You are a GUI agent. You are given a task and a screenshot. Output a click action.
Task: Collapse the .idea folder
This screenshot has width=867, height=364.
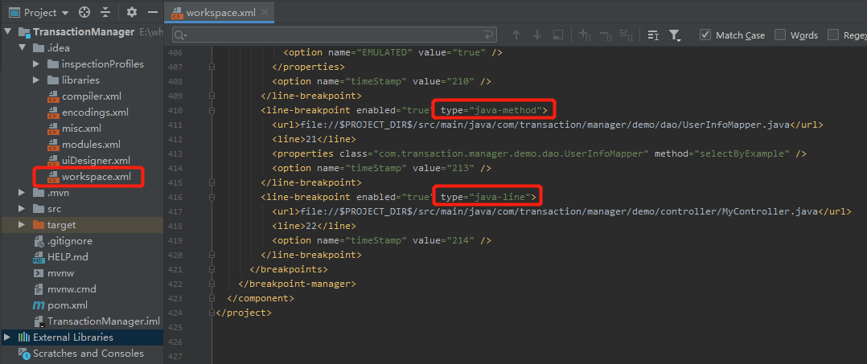click(x=23, y=48)
